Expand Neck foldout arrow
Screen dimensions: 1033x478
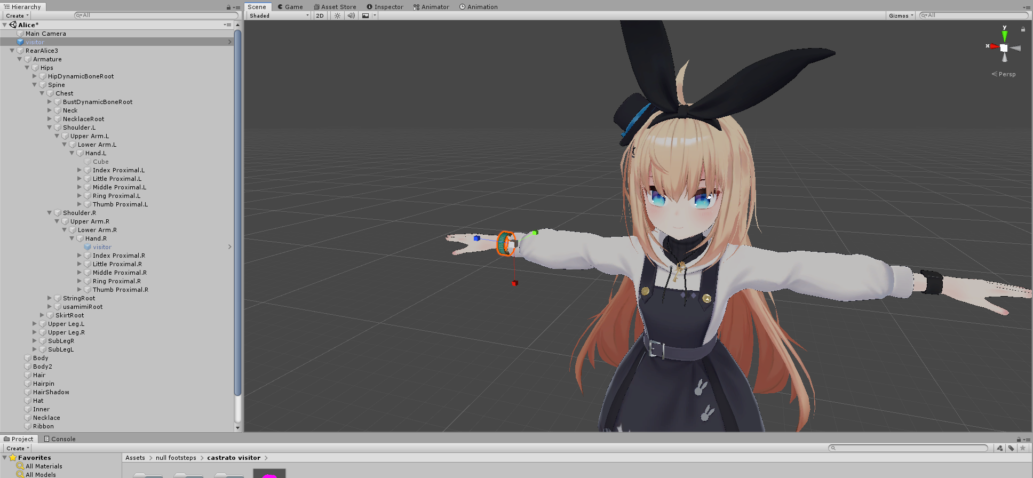50,110
